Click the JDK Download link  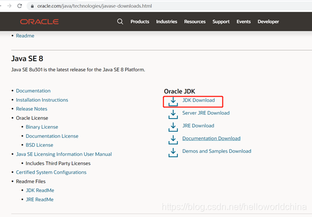point(199,100)
